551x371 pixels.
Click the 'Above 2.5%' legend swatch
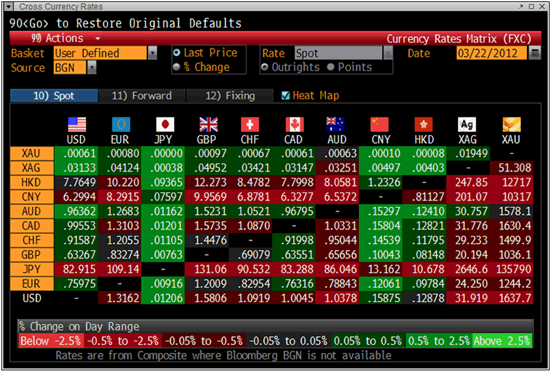[502, 341]
